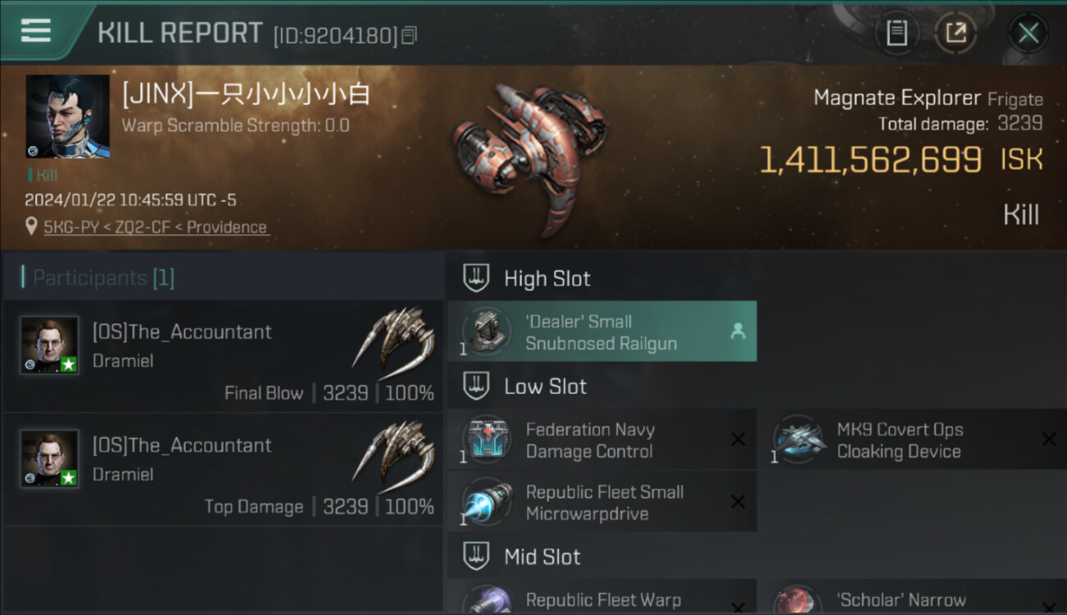Copy the kill report ID
Viewport: 1067px width, 615px height.
pos(410,34)
